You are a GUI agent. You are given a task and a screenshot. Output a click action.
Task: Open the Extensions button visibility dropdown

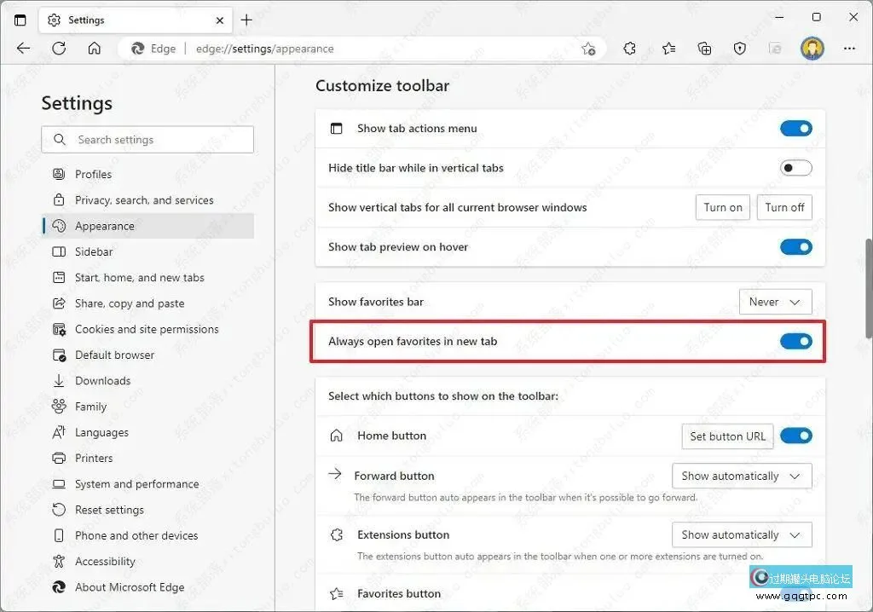click(741, 534)
